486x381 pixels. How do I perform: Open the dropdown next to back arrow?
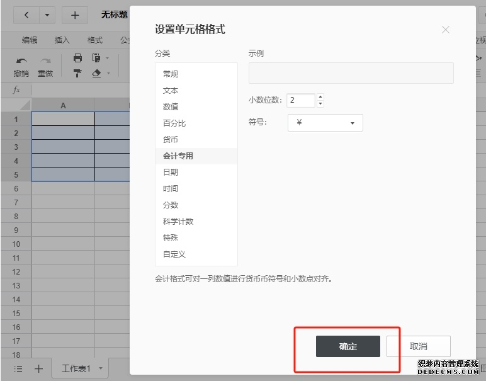pos(47,15)
